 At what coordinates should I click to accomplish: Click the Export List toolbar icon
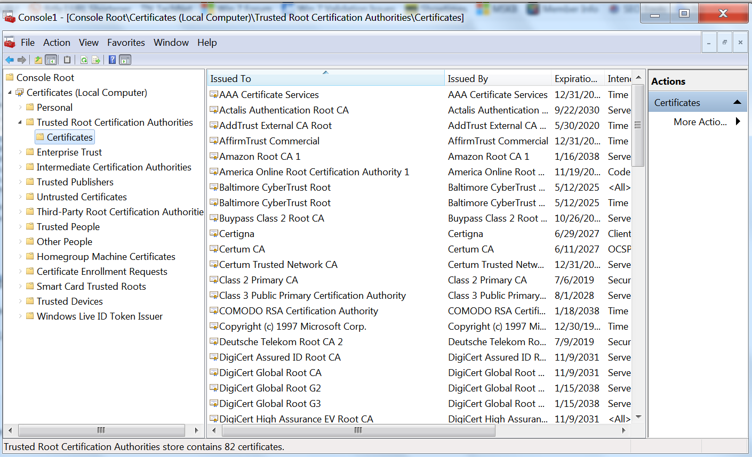click(96, 60)
